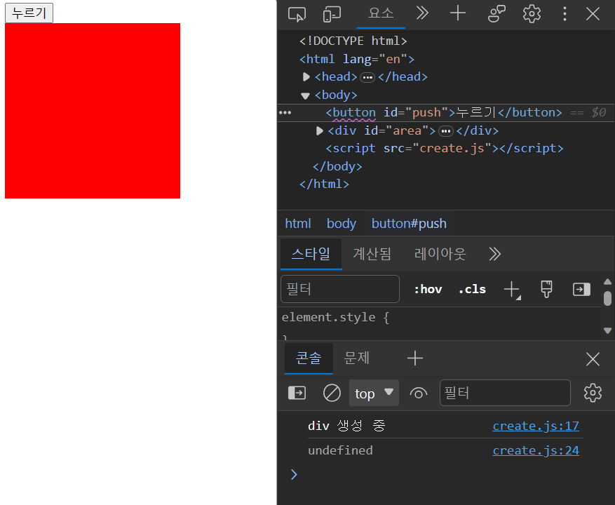Switch to the 스타일 (Styles) tab

coord(311,254)
